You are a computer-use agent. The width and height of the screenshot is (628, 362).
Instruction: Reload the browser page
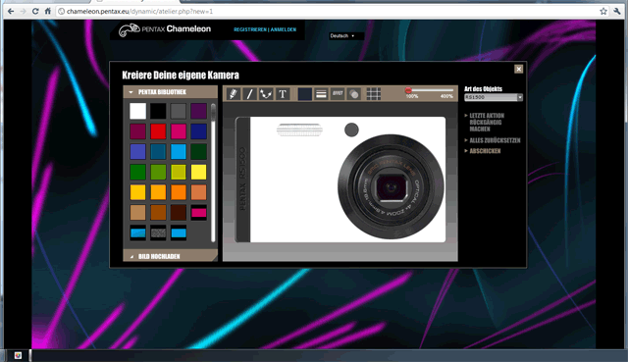35,11
